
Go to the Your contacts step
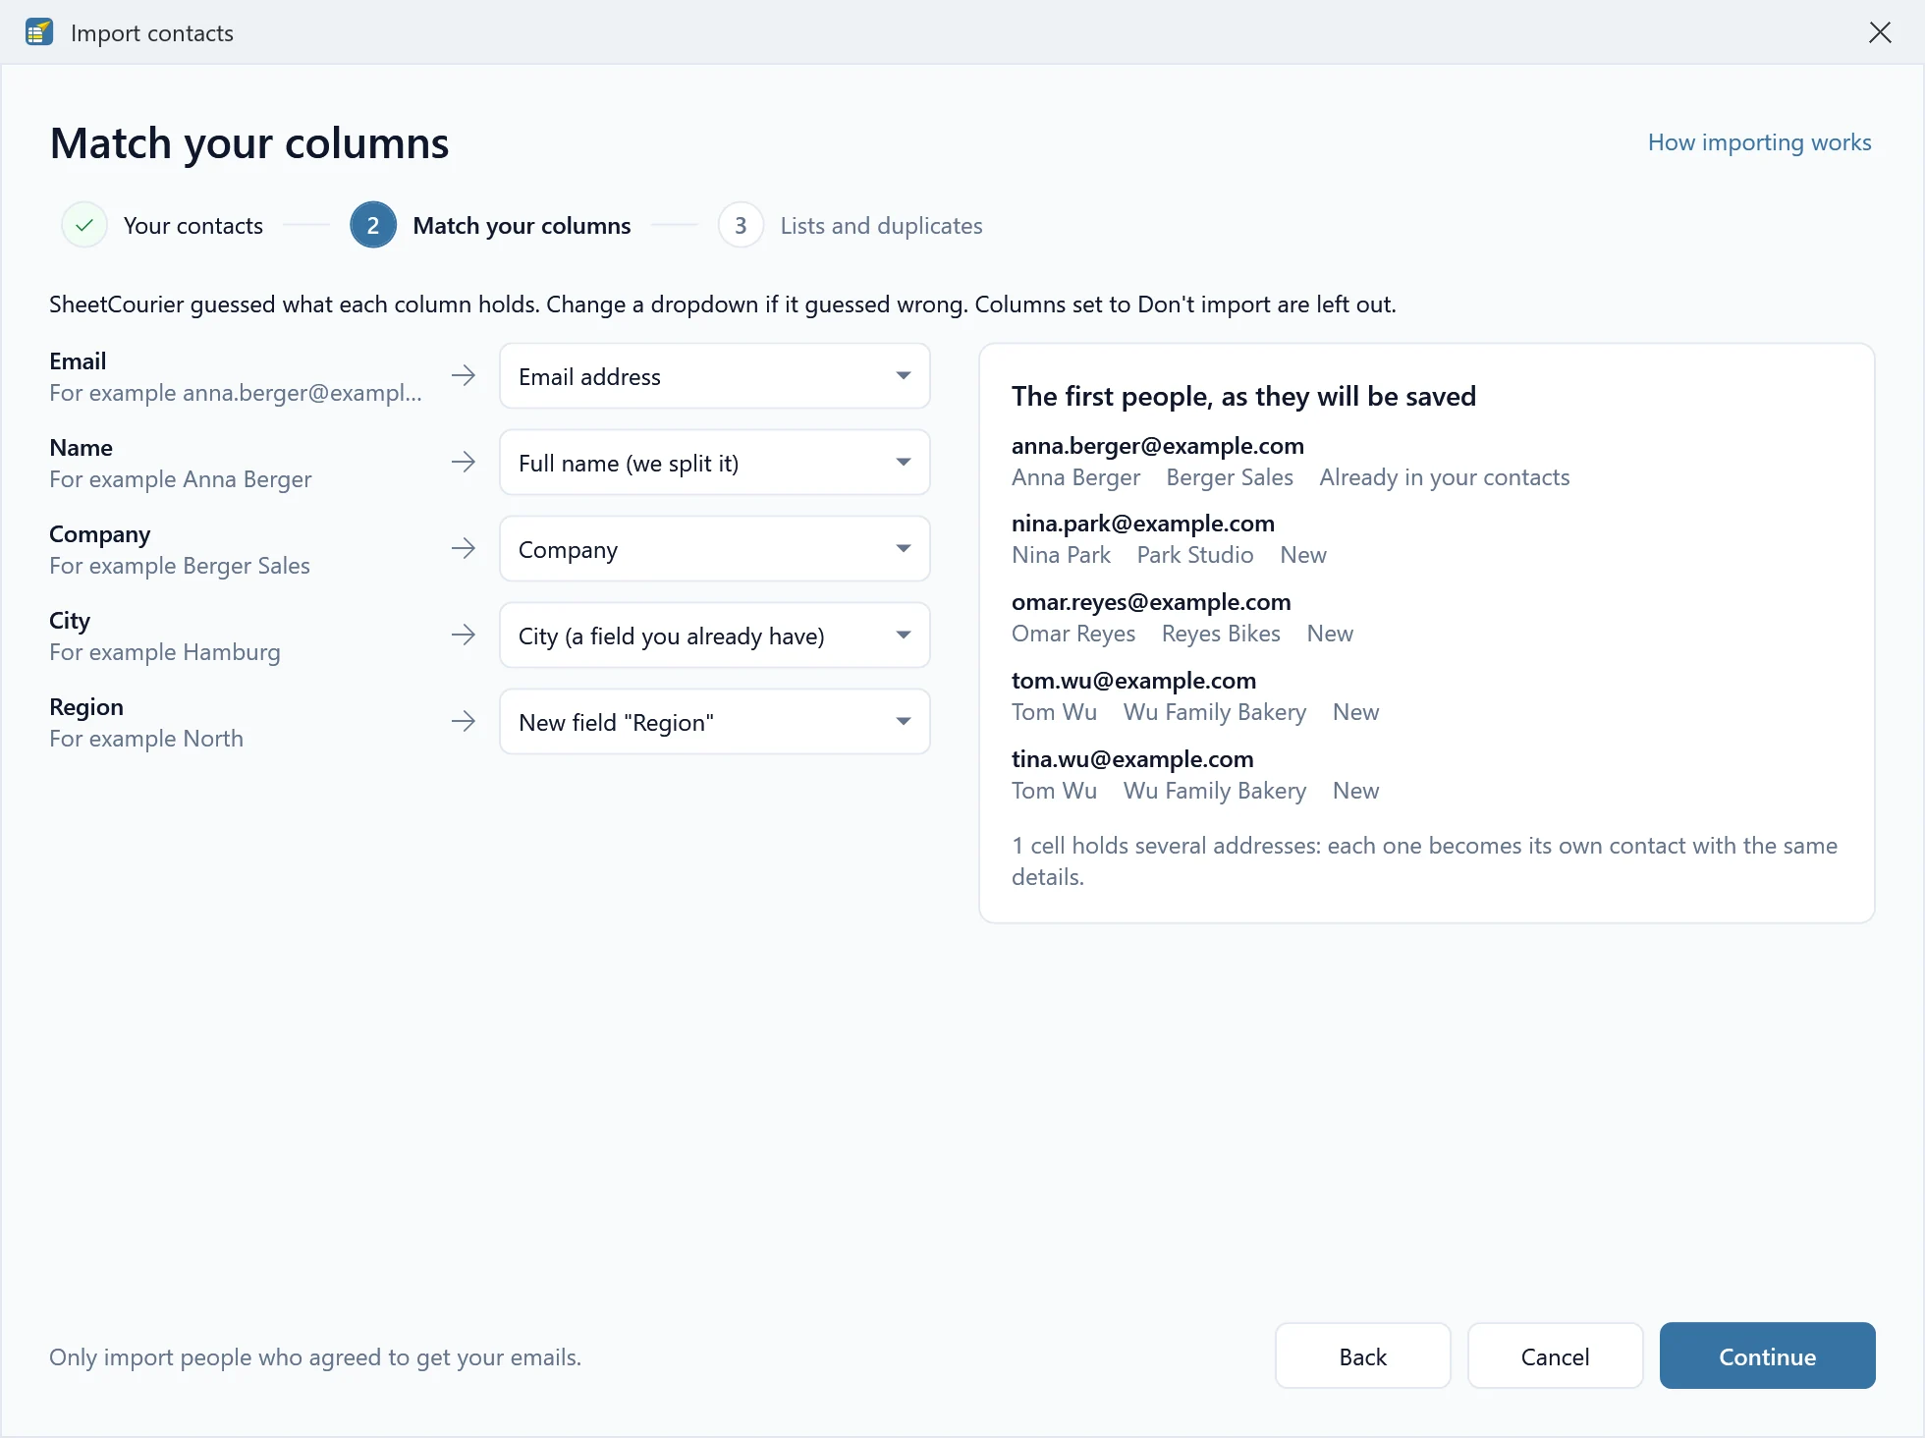(x=193, y=226)
